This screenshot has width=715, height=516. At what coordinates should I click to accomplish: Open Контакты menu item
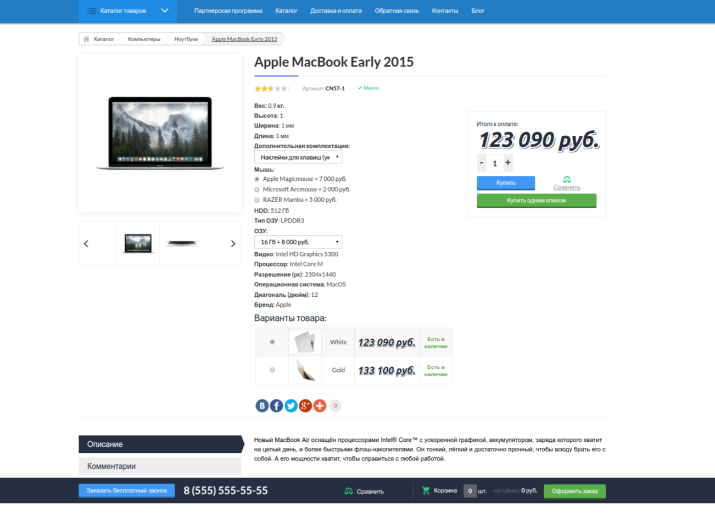coord(445,11)
